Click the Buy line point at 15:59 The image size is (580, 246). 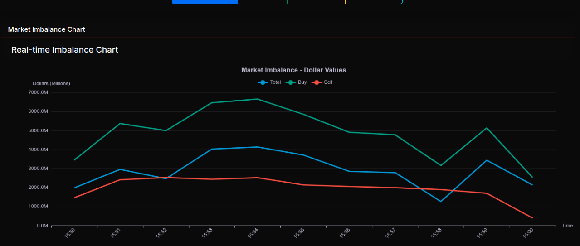(487, 128)
